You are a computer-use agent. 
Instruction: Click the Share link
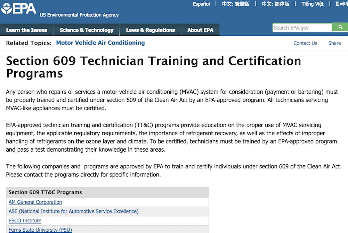(335, 43)
